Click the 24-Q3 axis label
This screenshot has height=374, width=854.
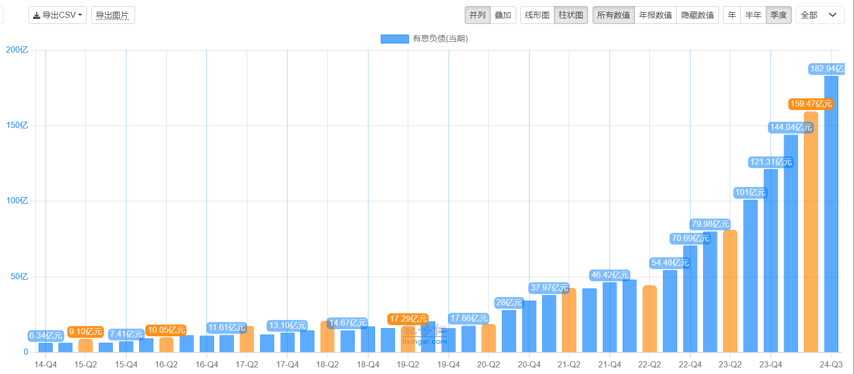point(831,365)
